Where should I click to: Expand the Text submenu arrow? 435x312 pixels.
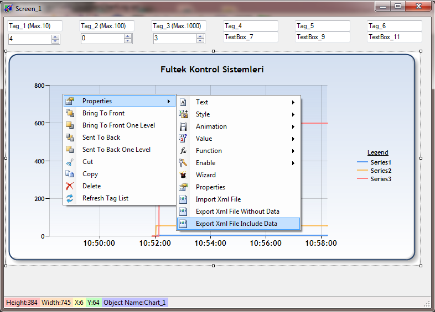(293, 102)
